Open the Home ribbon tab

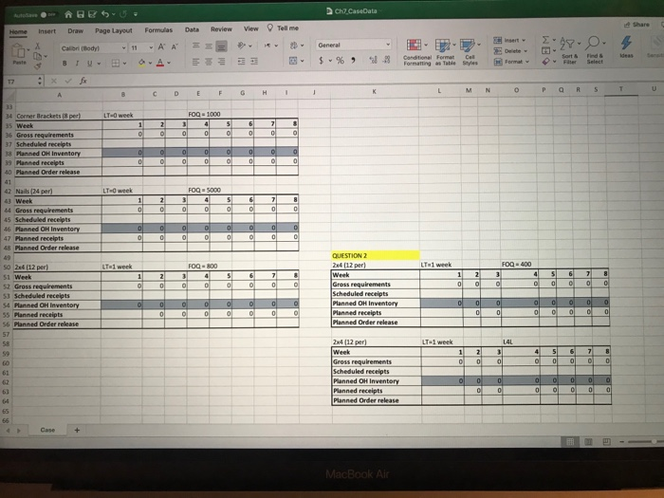click(x=18, y=31)
